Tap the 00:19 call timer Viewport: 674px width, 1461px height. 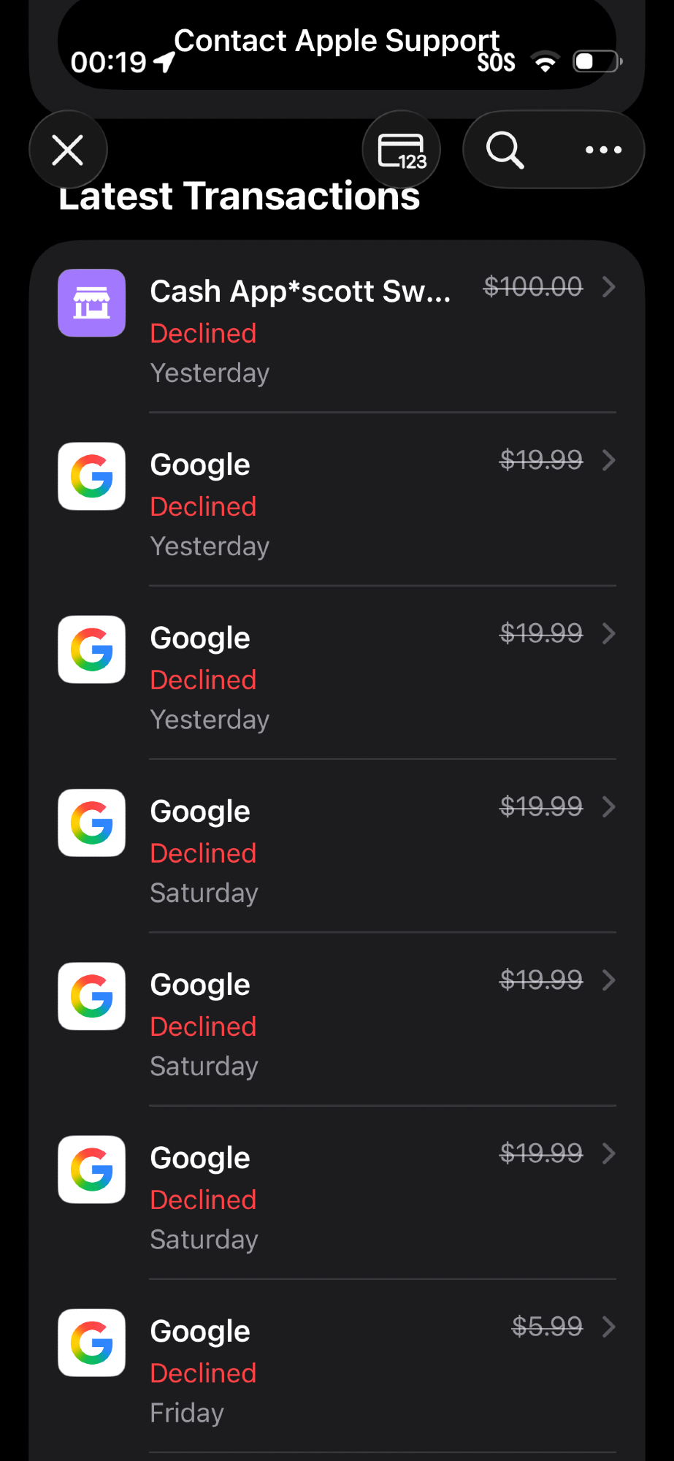108,63
